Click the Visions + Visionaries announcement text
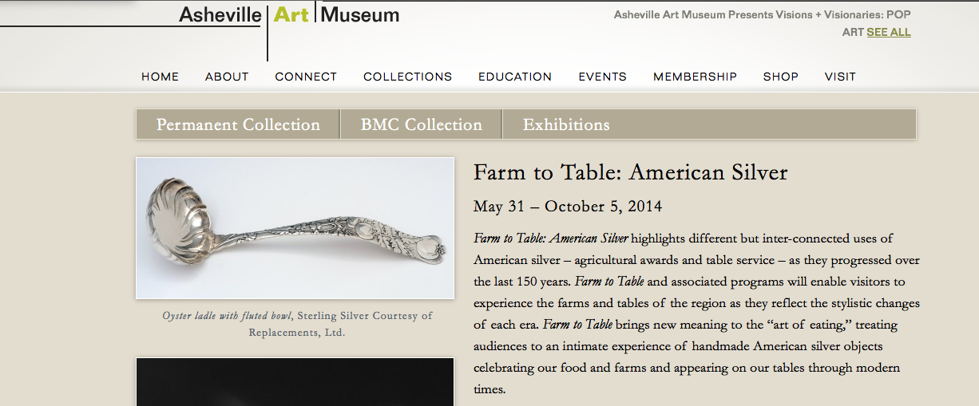Viewport: 979px width, 406px height. click(763, 23)
